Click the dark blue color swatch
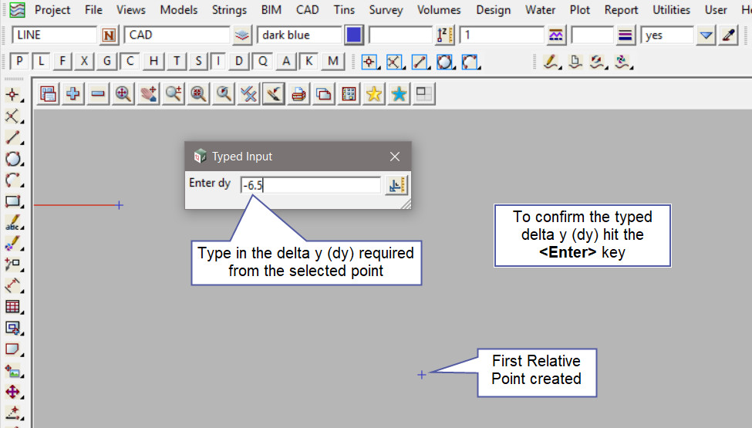The width and height of the screenshot is (752, 428). pos(354,35)
